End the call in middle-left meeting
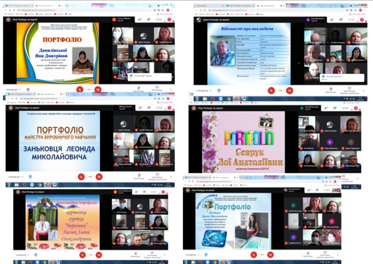 tap(89, 176)
